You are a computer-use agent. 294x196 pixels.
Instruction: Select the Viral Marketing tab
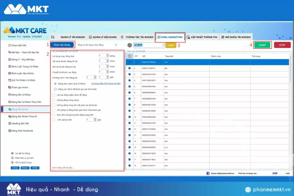170,37
